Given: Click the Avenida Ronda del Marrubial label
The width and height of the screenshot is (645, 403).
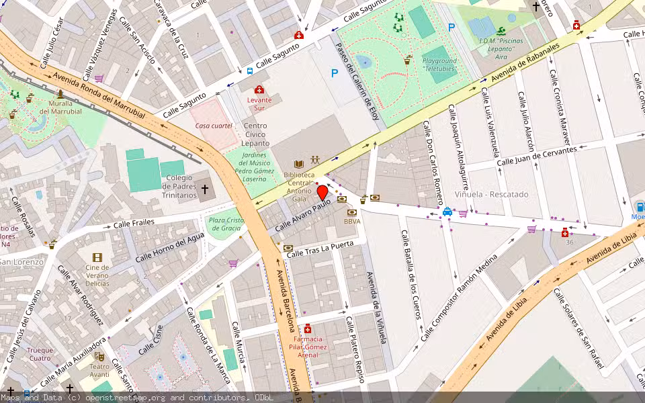Looking at the screenshot, I should pyautogui.click(x=98, y=95).
